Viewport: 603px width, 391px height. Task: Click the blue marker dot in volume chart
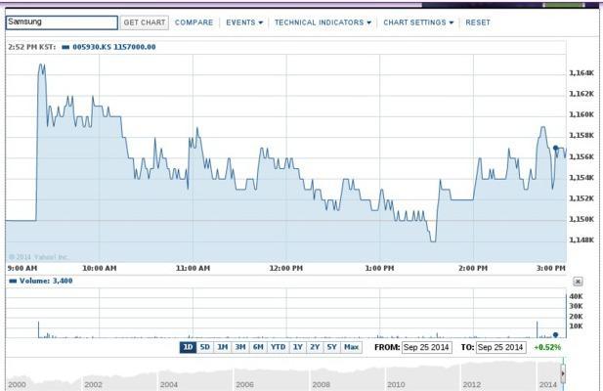tap(555, 334)
